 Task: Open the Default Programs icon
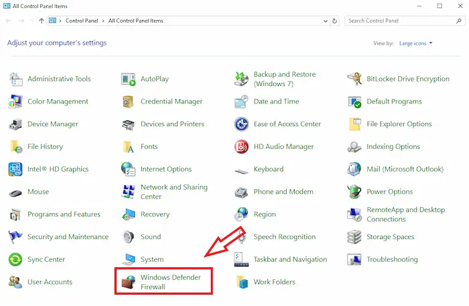click(x=354, y=102)
